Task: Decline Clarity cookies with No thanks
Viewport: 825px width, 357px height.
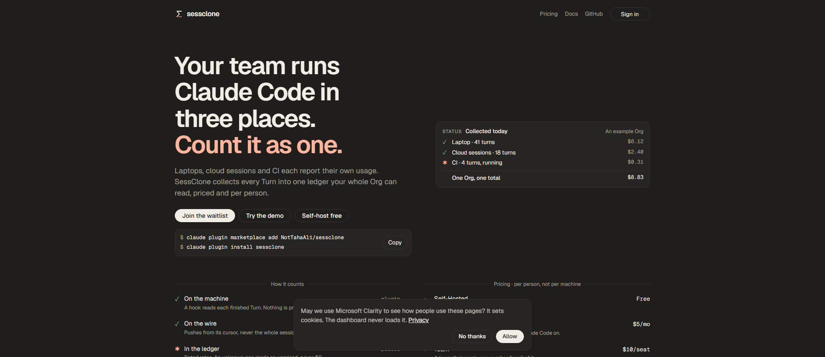Action: pyautogui.click(x=472, y=336)
